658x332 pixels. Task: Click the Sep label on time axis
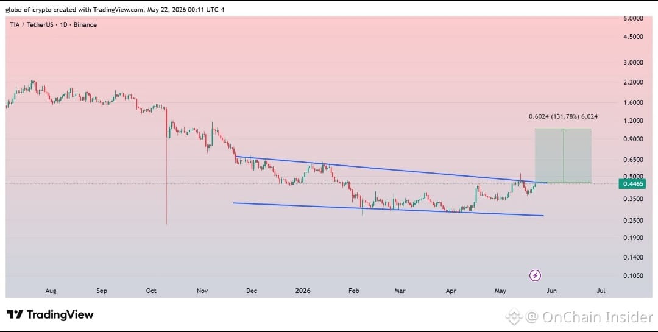click(102, 291)
